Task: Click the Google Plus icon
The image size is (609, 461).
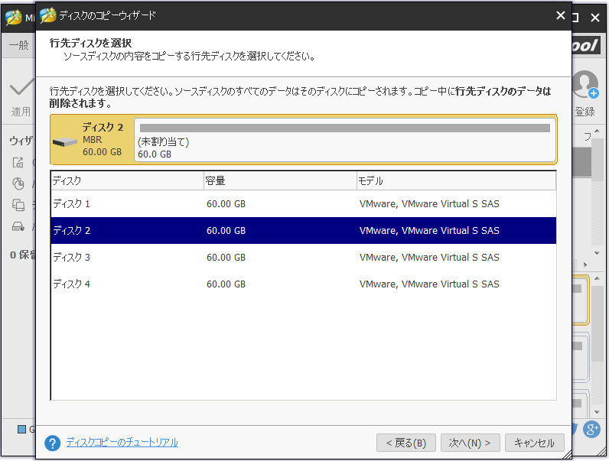Action: pyautogui.click(x=591, y=429)
